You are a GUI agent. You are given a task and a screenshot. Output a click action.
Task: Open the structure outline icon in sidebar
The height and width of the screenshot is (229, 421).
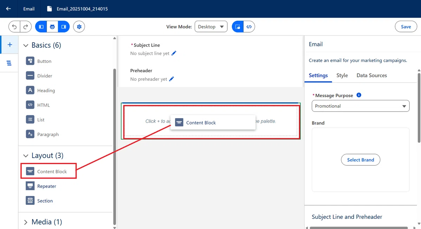pyautogui.click(x=9, y=63)
